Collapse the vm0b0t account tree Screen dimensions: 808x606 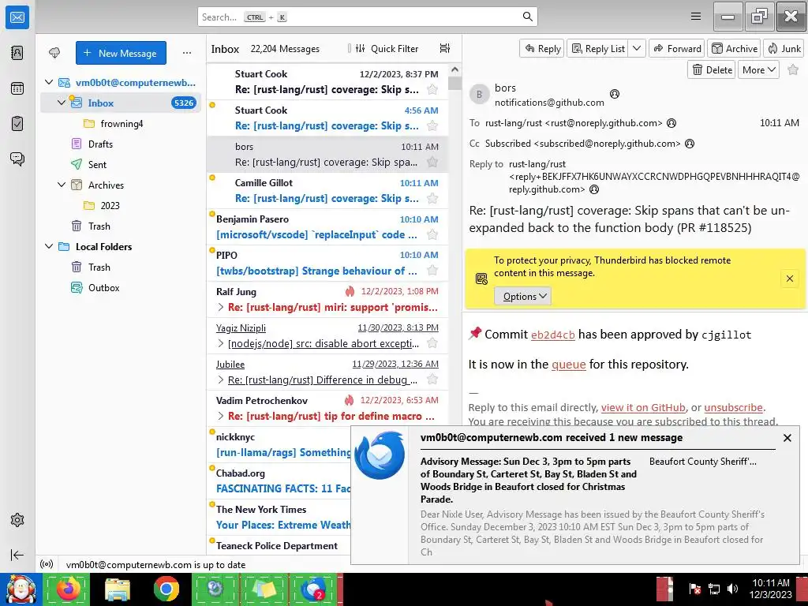(x=49, y=82)
